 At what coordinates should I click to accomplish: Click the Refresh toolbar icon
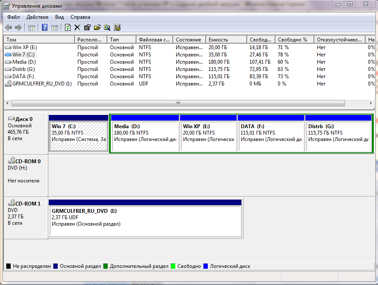pyautogui.click(x=68, y=27)
